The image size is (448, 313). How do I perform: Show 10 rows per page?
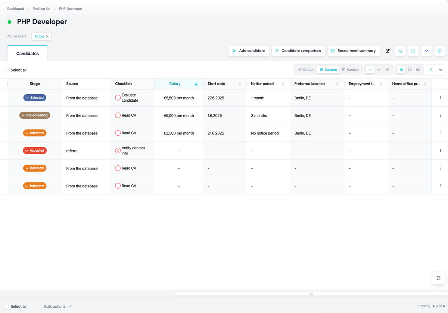401,70
